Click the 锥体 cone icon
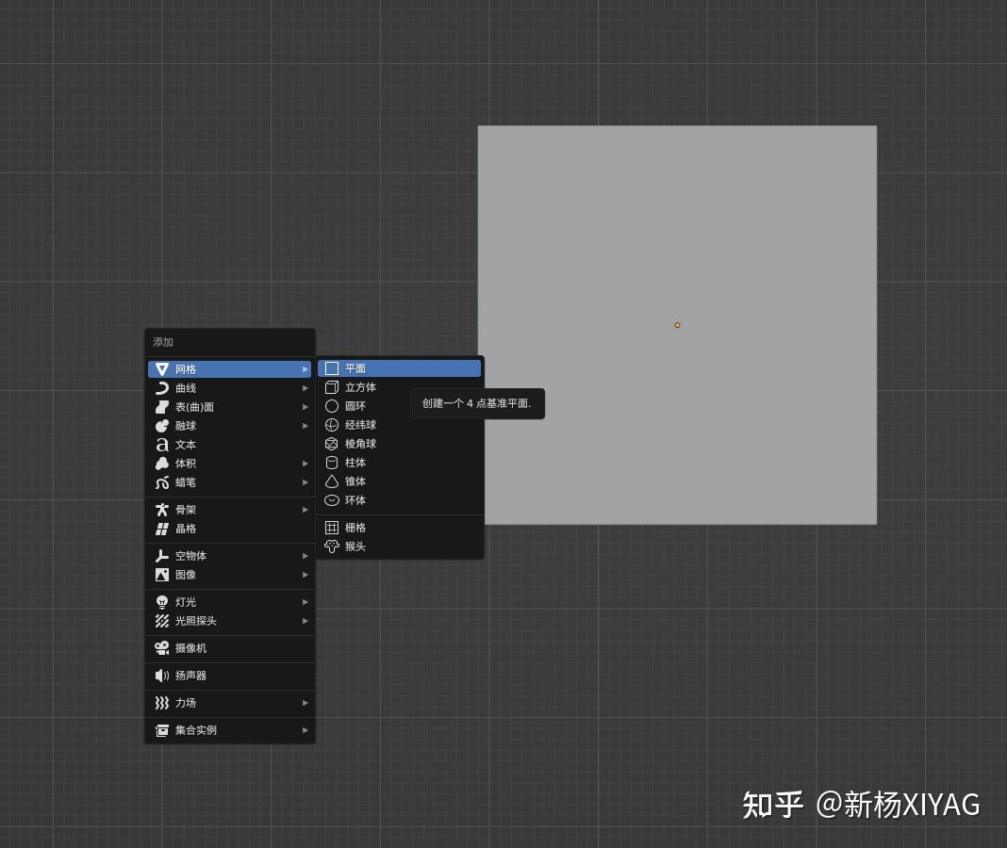Screen dimensions: 1007x848 (331, 481)
